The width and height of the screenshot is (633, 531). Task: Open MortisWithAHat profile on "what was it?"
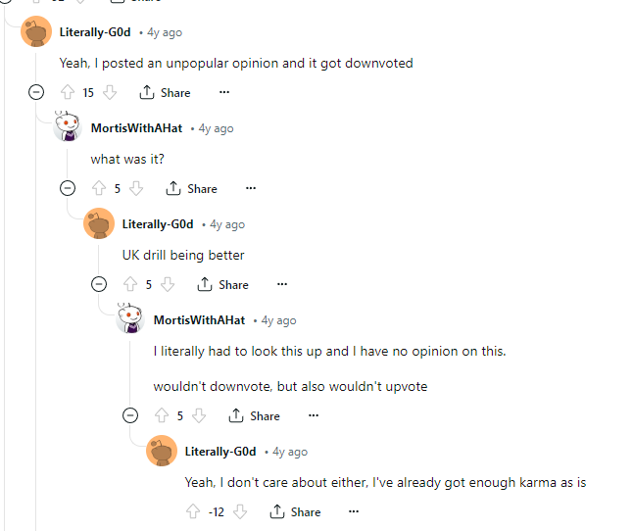[x=136, y=128]
